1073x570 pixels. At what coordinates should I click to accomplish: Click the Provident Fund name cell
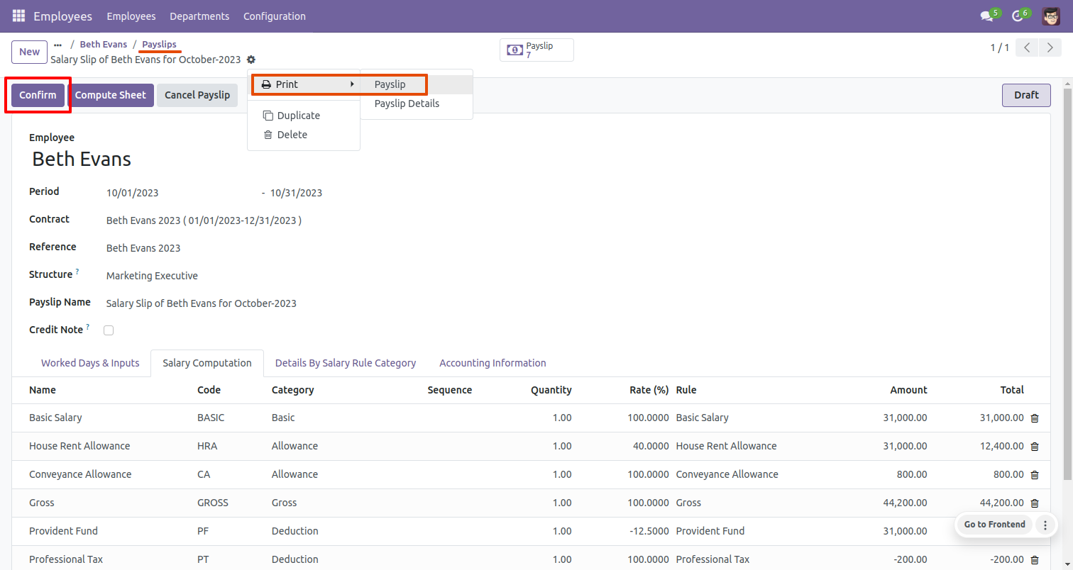[63, 531]
